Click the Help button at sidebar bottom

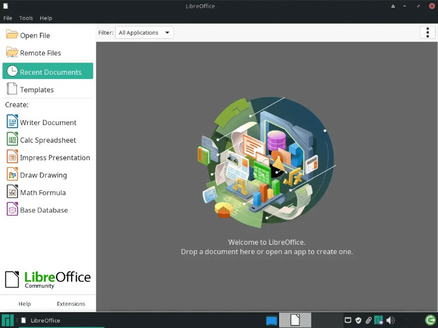click(24, 304)
